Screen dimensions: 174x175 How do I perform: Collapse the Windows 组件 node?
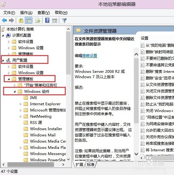pyautogui.click(x=15, y=92)
